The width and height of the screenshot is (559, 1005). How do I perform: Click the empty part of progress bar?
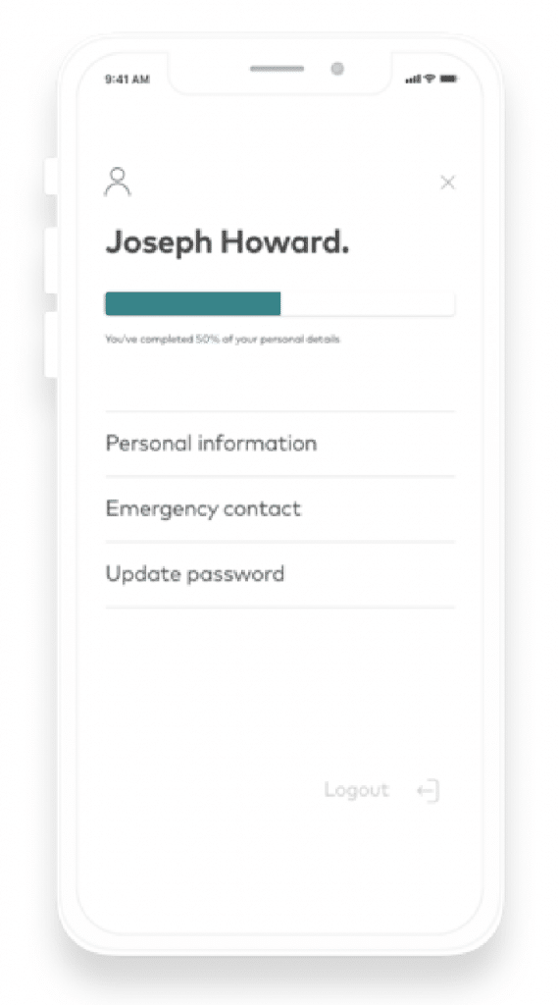[368, 304]
